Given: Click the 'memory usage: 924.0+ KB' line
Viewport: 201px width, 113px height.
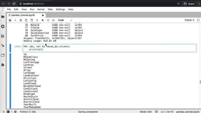Looking at the screenshot, I should 40,41.
